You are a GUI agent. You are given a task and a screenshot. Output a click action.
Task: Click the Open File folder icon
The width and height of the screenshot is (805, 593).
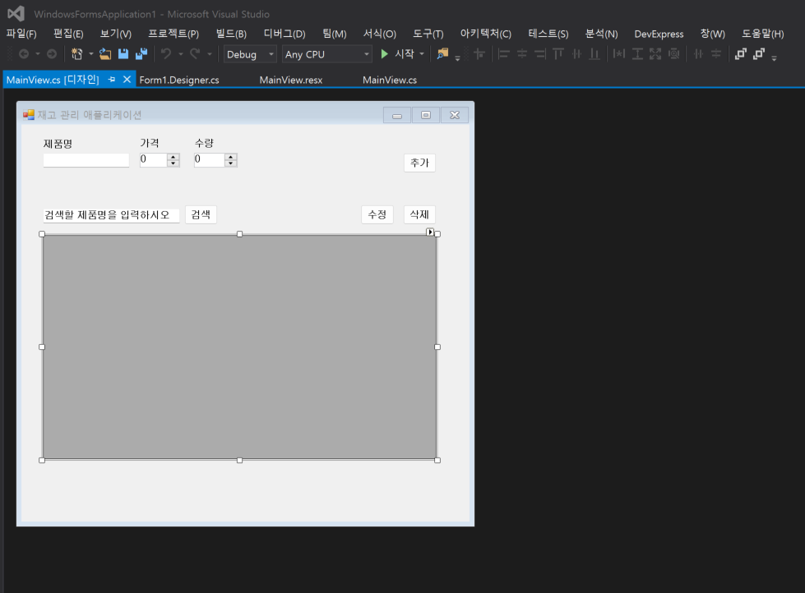click(x=105, y=54)
